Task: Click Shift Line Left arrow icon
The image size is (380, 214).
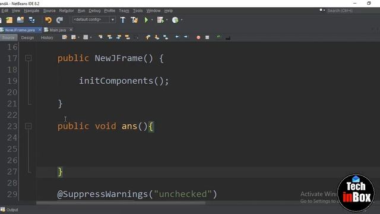Action: point(177,37)
